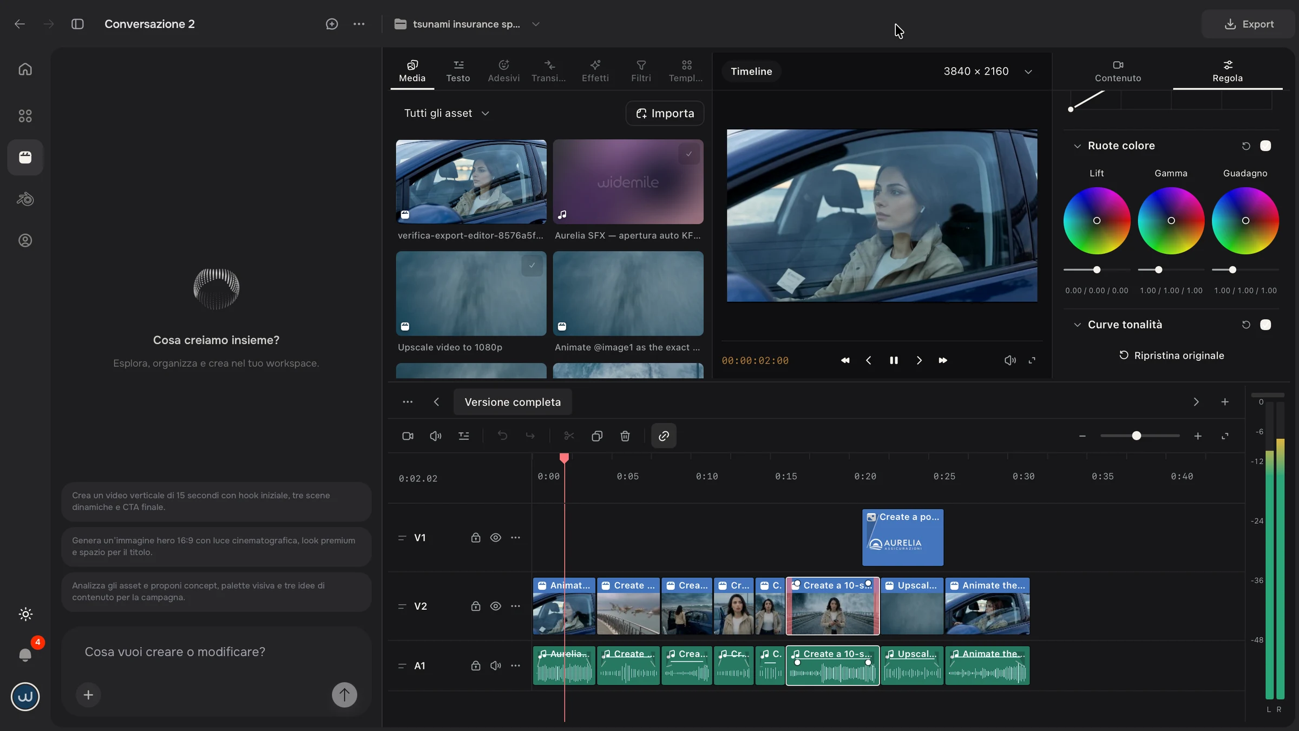The image size is (1299, 731).
Task: Fit timeline to view expand icon
Action: (1225, 436)
